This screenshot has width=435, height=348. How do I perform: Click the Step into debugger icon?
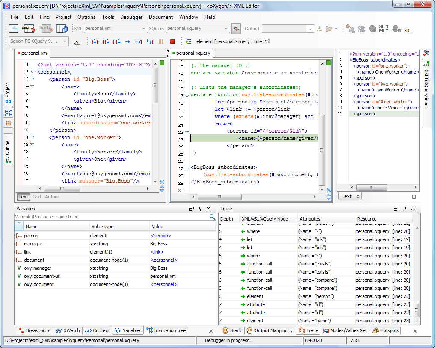pos(95,41)
